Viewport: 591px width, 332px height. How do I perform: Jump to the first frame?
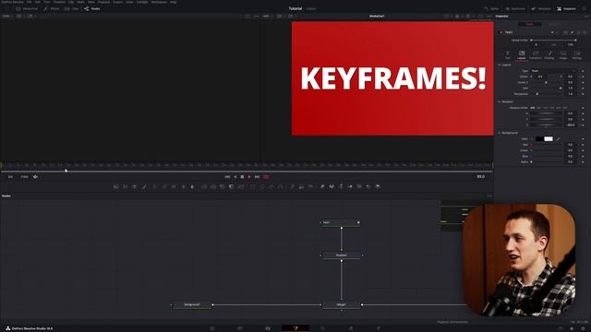[x=227, y=176]
